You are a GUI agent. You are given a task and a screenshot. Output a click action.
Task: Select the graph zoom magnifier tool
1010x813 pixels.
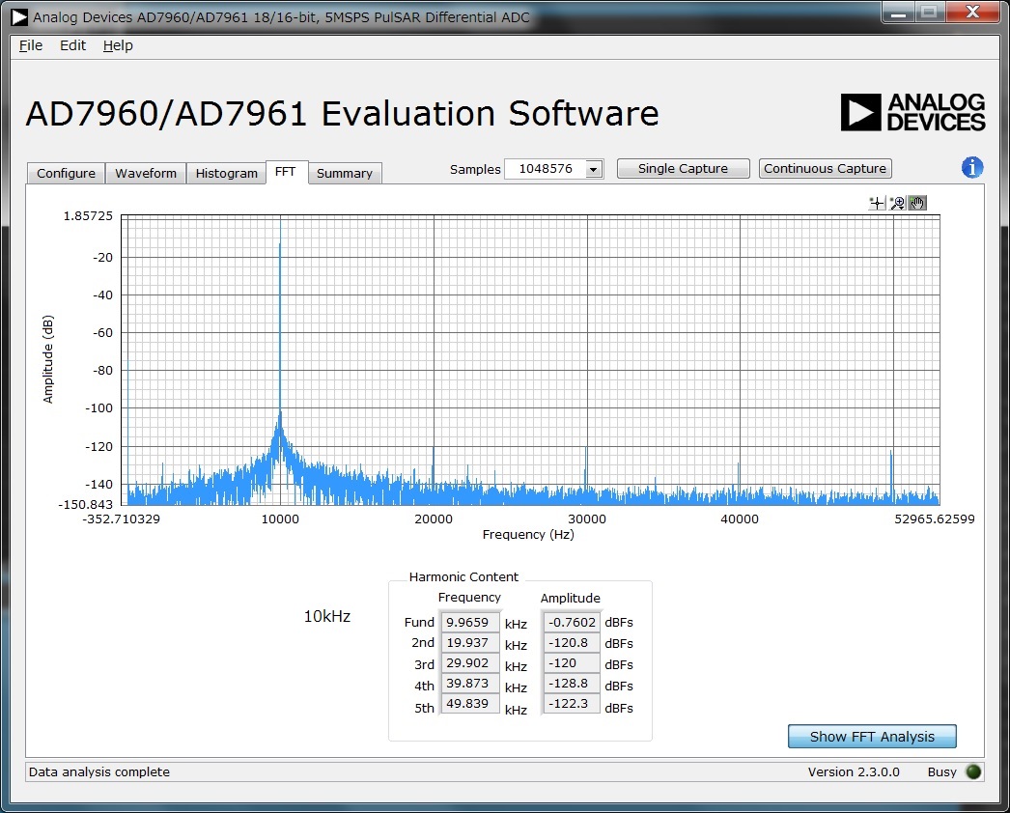897,204
